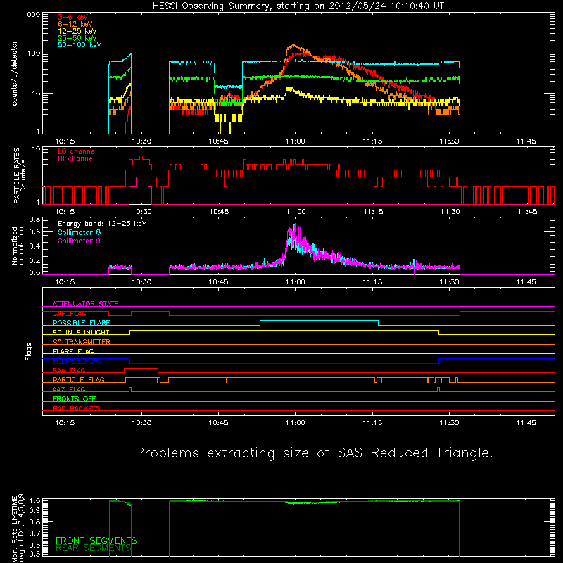Click the SC_TRANSMITTER flag label
Screen dimensions: 563x563
pyautogui.click(x=82, y=342)
